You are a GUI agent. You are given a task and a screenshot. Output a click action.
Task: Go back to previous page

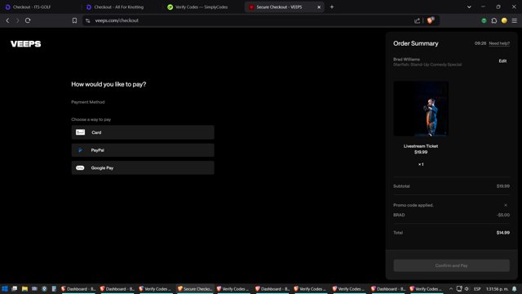(7, 20)
